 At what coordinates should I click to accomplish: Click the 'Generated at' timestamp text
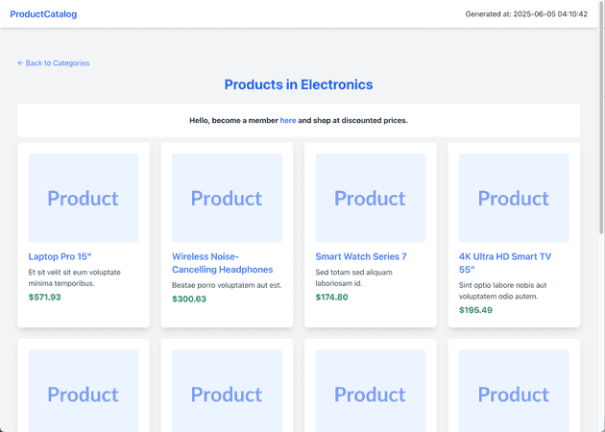pos(526,14)
